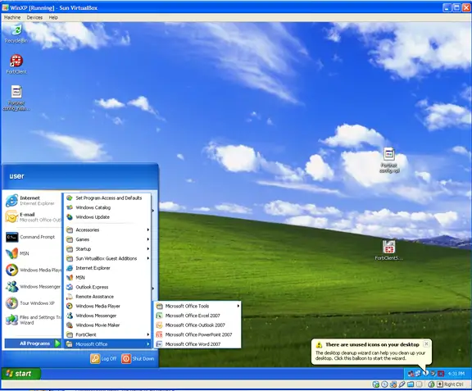Click the Log Off button
Screen dimensions: 472x391
(103, 358)
